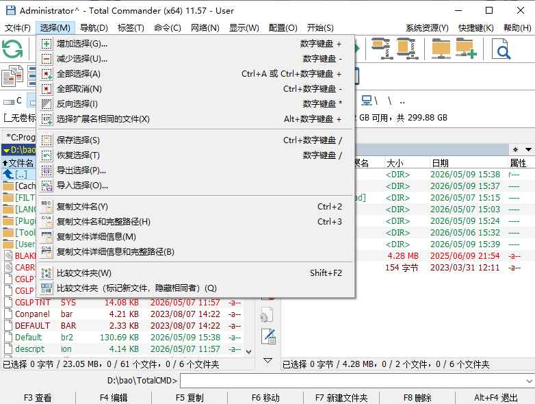Select the Default br2 file row
535x404 pixels.
[x=123, y=338]
